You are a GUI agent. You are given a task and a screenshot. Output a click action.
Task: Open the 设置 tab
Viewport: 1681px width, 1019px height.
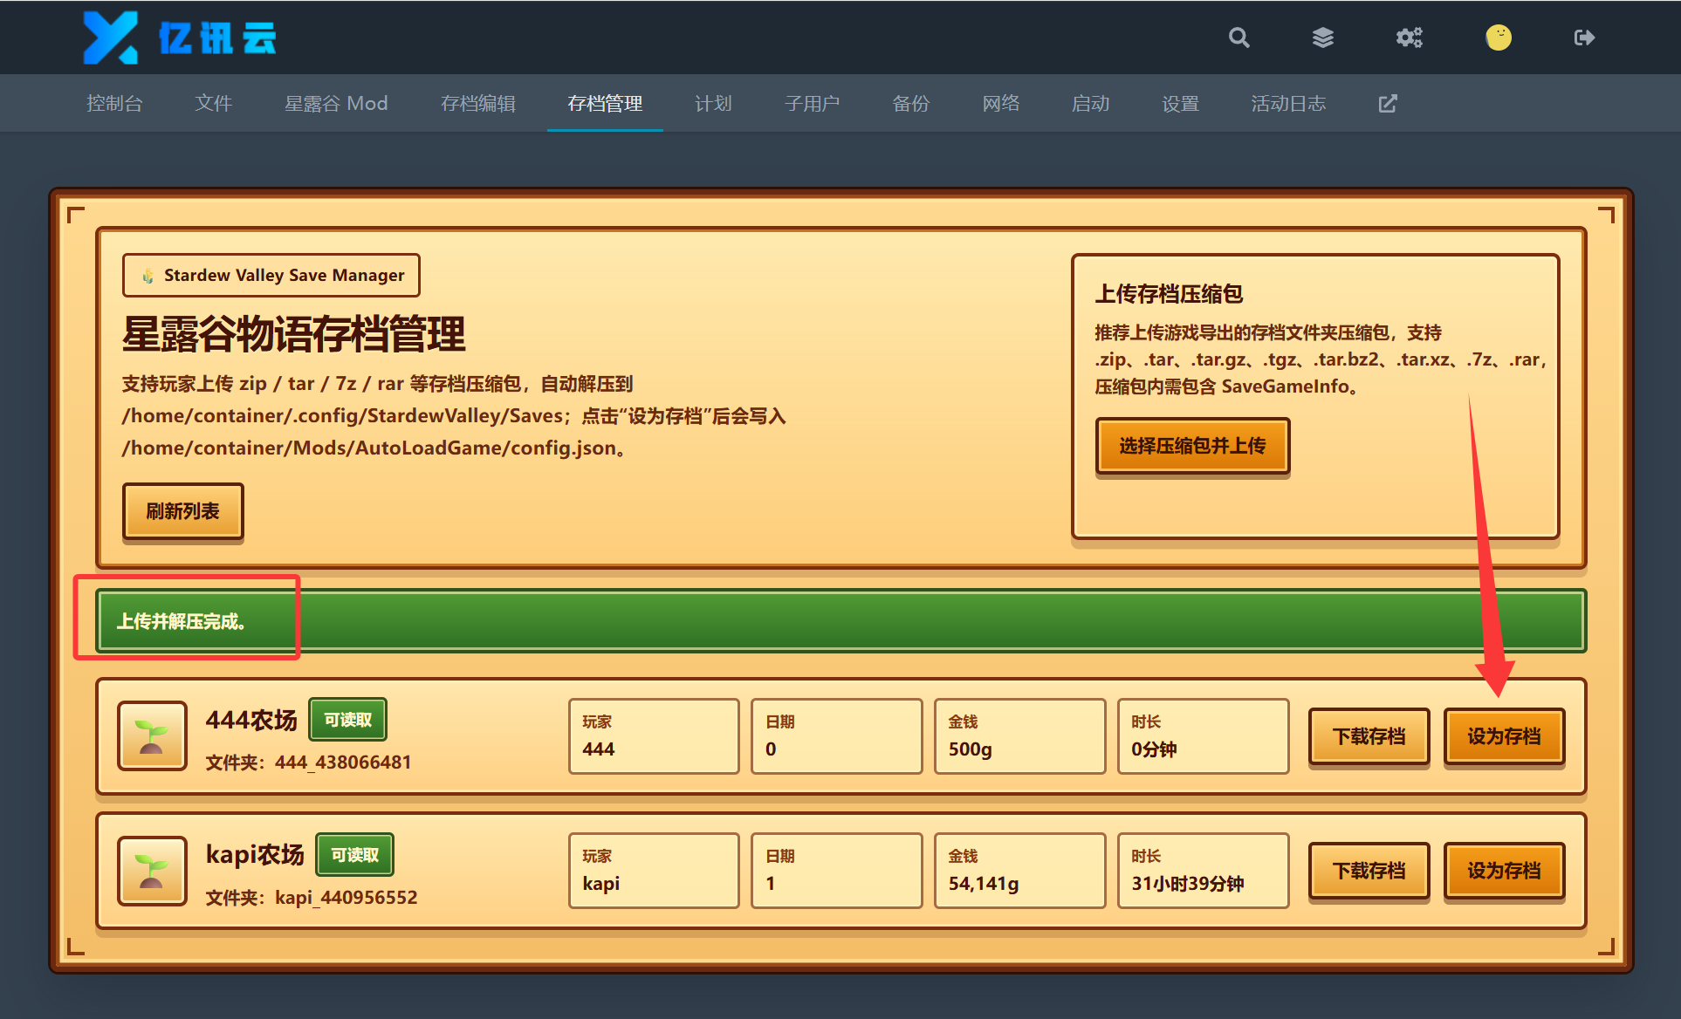click(1180, 104)
